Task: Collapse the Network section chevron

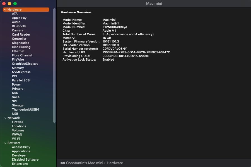Action: 5,118
